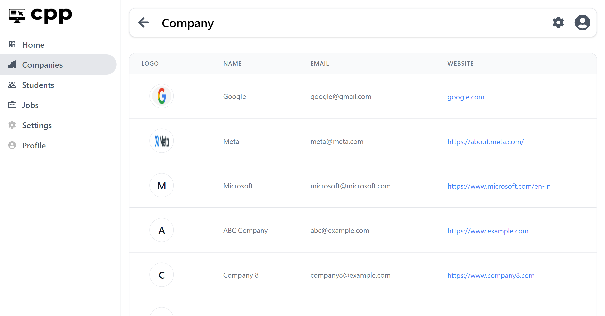
Task: Click the Jobs briefcase icon
Action: point(12,105)
